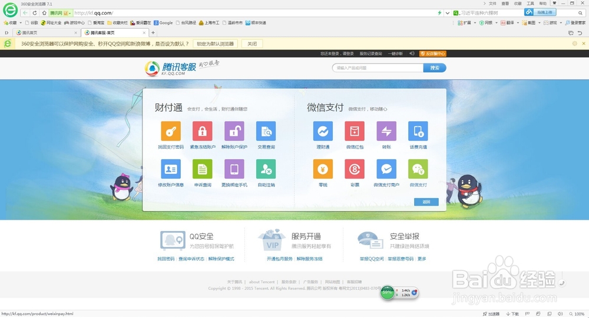
Task: Open the 帮助 menu
Action: tap(543, 4)
